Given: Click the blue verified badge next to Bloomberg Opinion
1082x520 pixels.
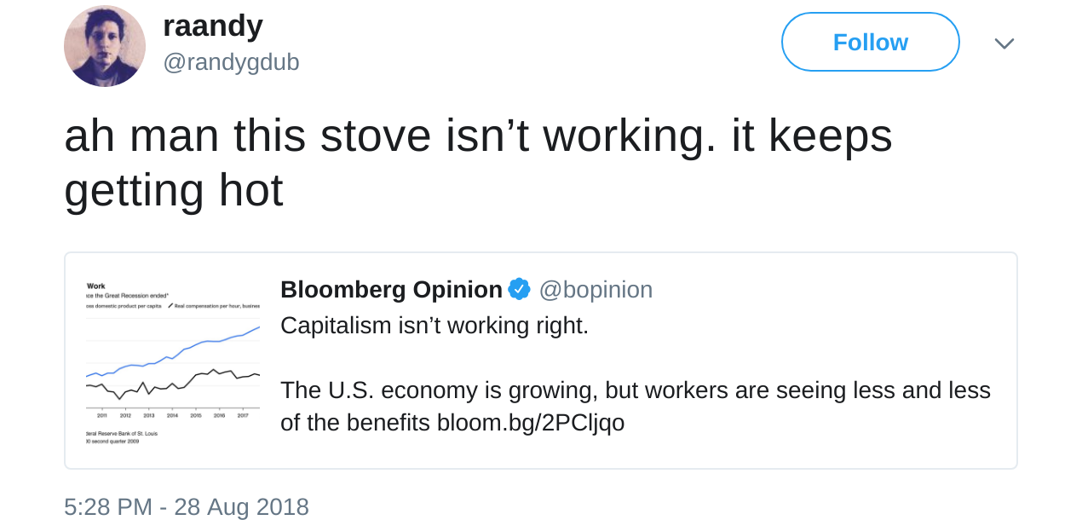Looking at the screenshot, I should click(519, 290).
